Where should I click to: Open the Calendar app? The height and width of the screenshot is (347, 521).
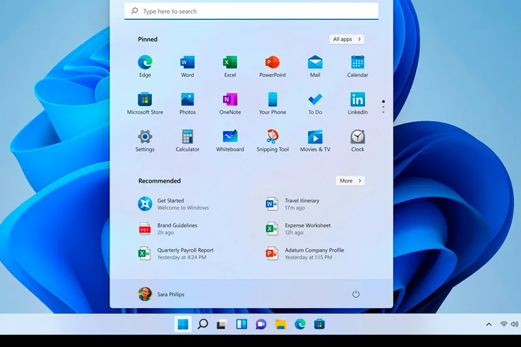click(x=358, y=67)
